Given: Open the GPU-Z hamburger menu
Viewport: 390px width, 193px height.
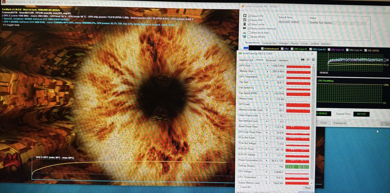Looking at the screenshot, I should (x=313, y=60).
